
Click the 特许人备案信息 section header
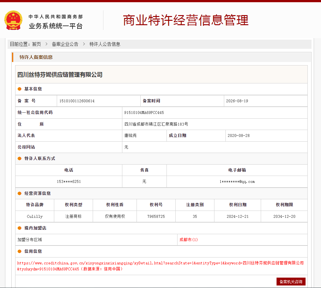[36, 57]
